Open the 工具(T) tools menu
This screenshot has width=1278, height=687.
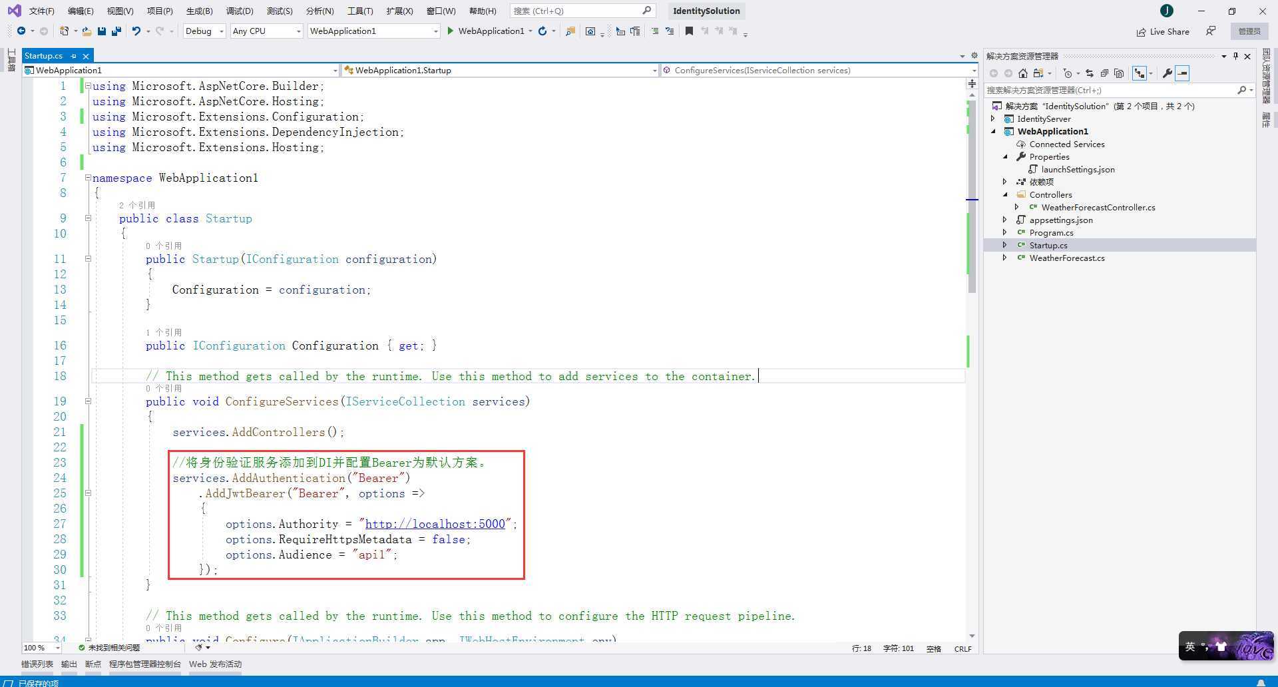[x=359, y=11]
